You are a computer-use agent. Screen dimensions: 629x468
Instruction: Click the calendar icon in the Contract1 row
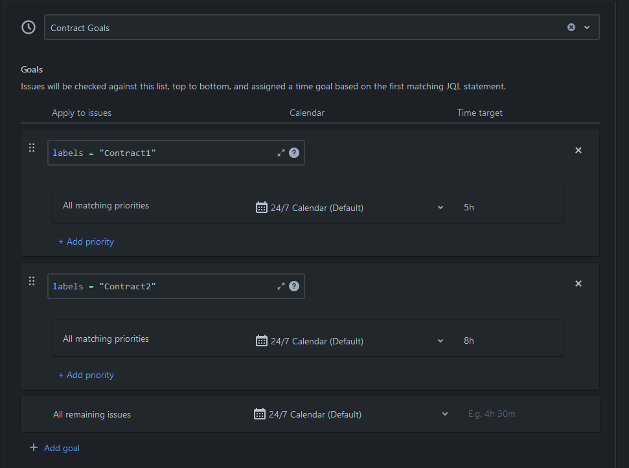coord(261,207)
